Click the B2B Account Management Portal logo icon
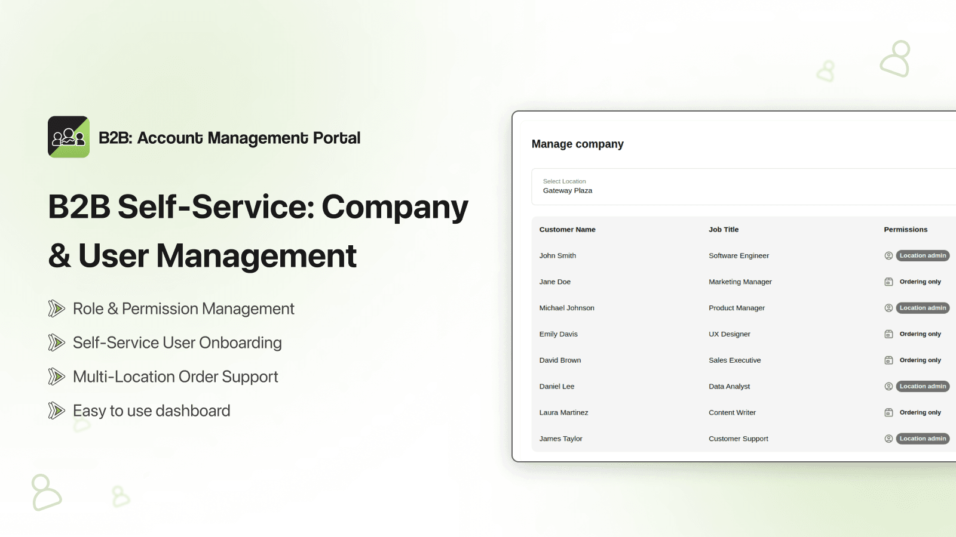956x537 pixels. click(68, 137)
